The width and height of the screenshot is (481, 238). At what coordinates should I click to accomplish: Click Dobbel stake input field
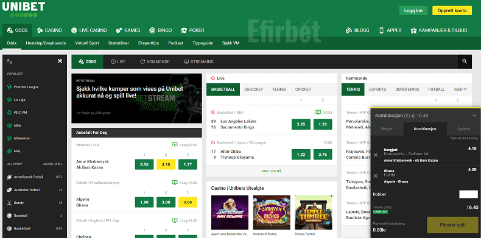click(468, 194)
